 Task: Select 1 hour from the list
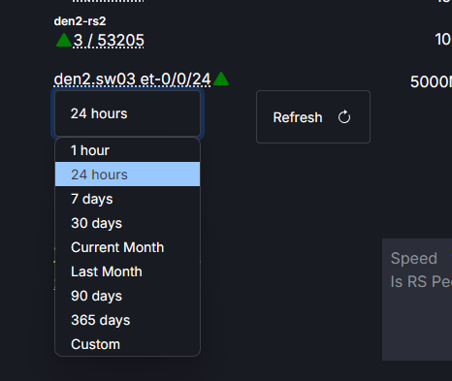[127, 150]
